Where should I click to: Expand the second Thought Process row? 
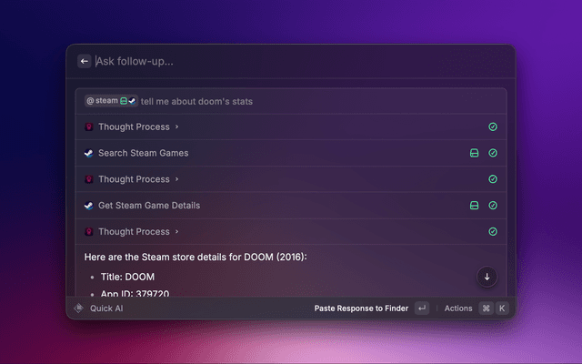291,179
